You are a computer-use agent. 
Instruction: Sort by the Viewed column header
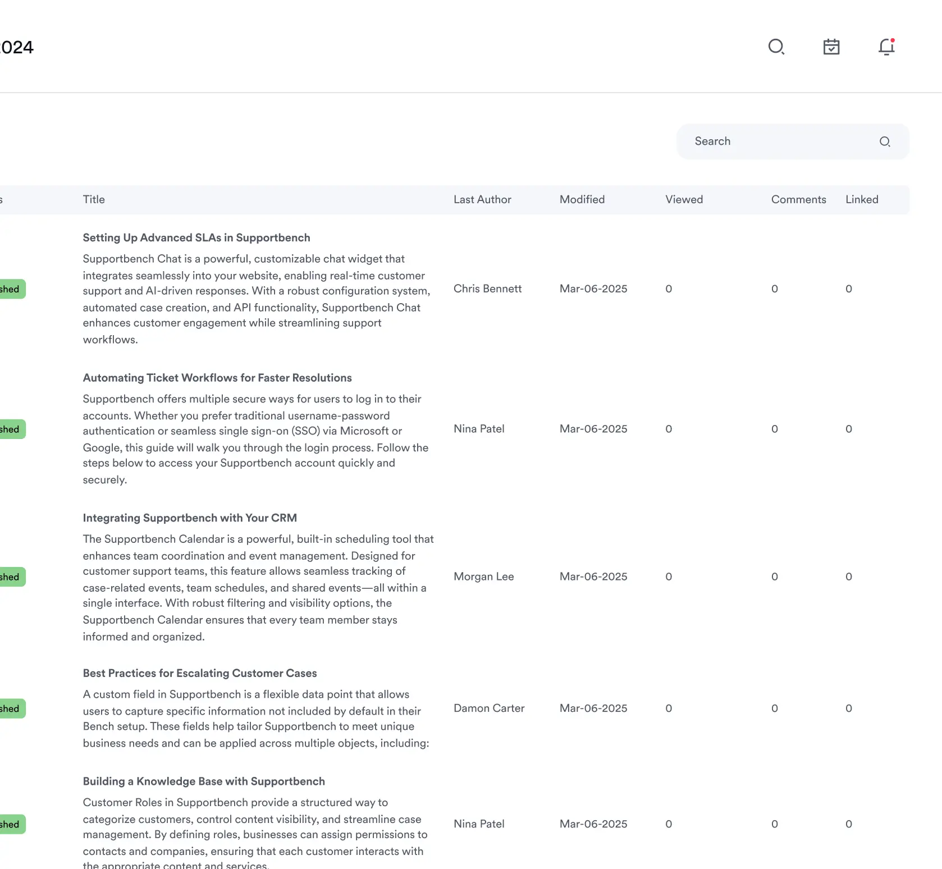684,199
